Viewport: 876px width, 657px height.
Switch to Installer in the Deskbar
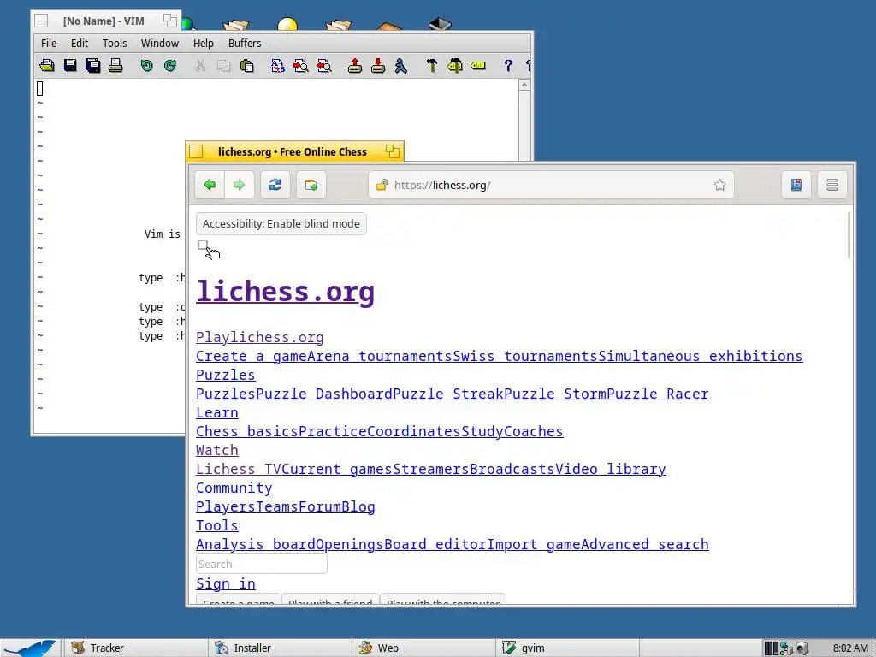pos(280,648)
